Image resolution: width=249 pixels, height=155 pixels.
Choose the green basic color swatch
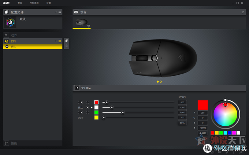[221, 133]
